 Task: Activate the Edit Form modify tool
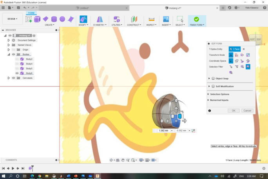[x=83, y=19]
